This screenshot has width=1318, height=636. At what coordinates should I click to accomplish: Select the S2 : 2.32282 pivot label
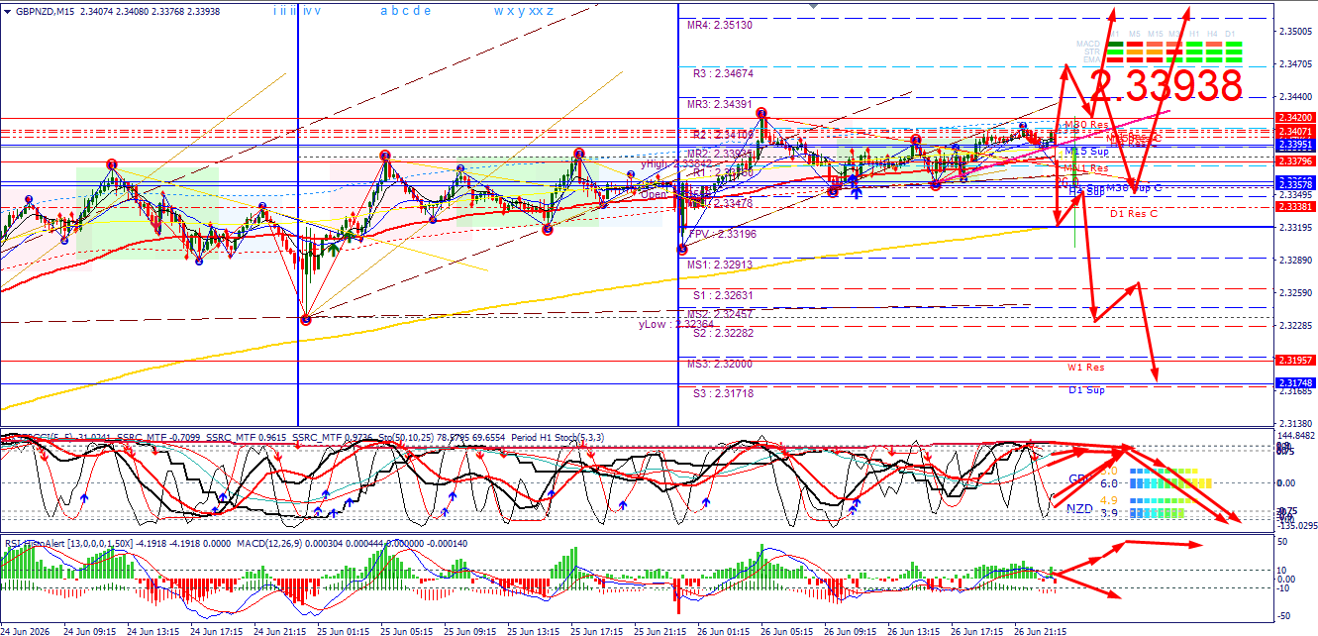pos(724,333)
